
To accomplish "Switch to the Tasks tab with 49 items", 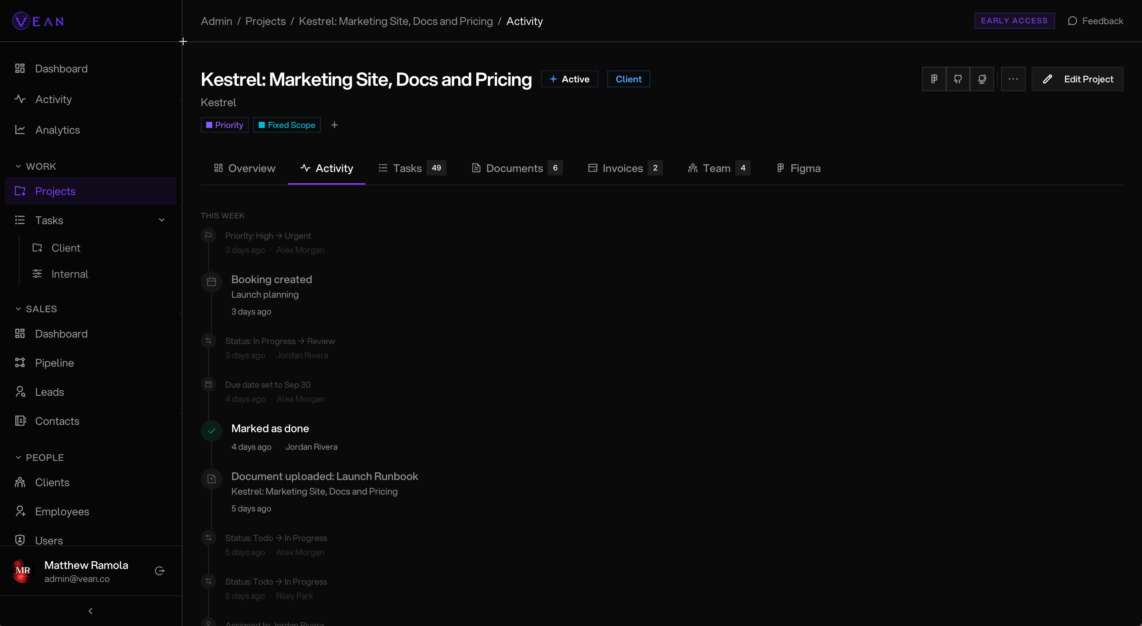I will tap(412, 168).
